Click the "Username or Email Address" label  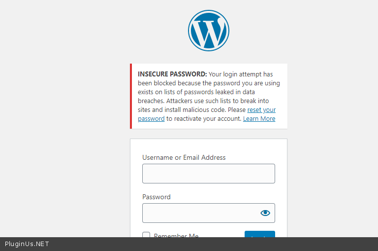pos(184,157)
